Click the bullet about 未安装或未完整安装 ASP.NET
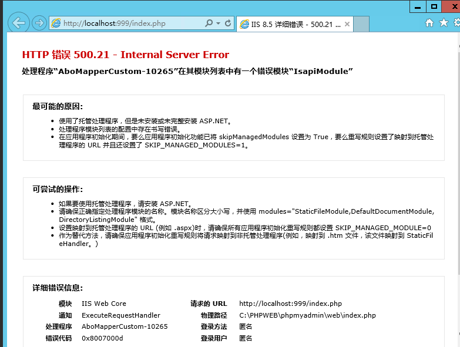 (145, 121)
